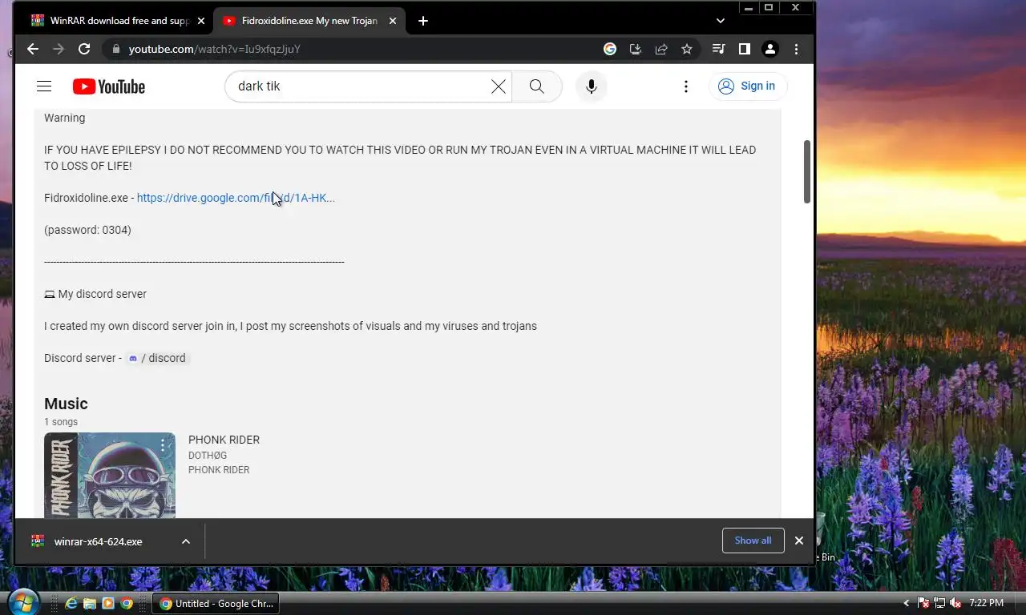Open winrar-x64-624.exe download item
The width and height of the screenshot is (1026, 615).
pyautogui.click(x=98, y=541)
